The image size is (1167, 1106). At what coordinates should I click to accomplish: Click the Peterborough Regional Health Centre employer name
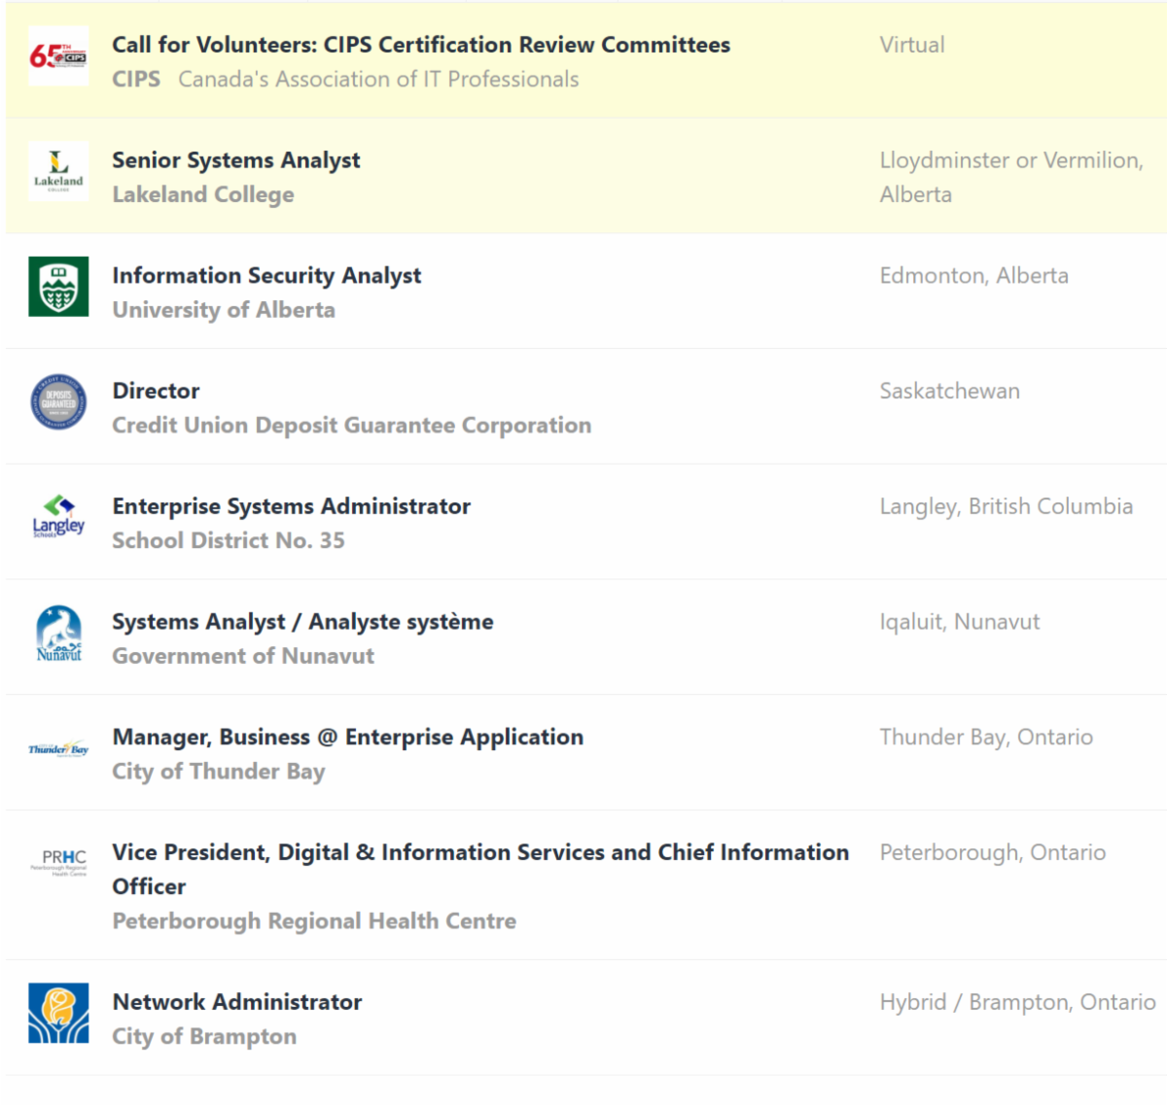point(313,921)
